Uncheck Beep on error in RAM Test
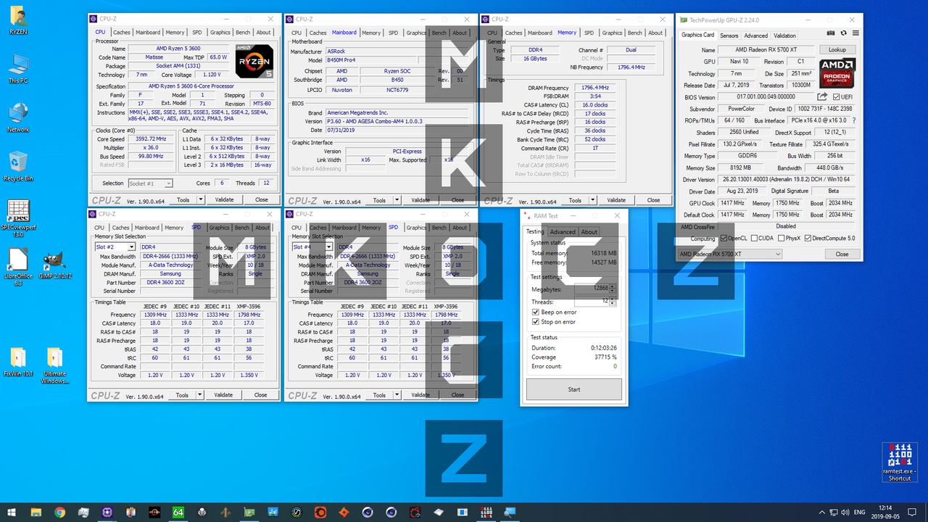 pyautogui.click(x=536, y=312)
